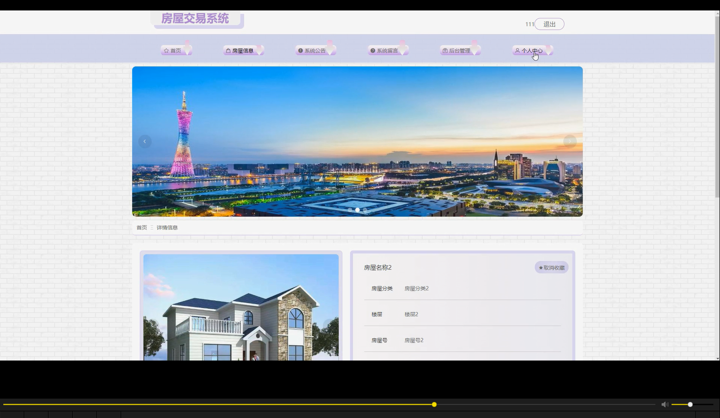Follow the 首页 breadcrumb link
The height and width of the screenshot is (418, 720).
click(x=141, y=227)
